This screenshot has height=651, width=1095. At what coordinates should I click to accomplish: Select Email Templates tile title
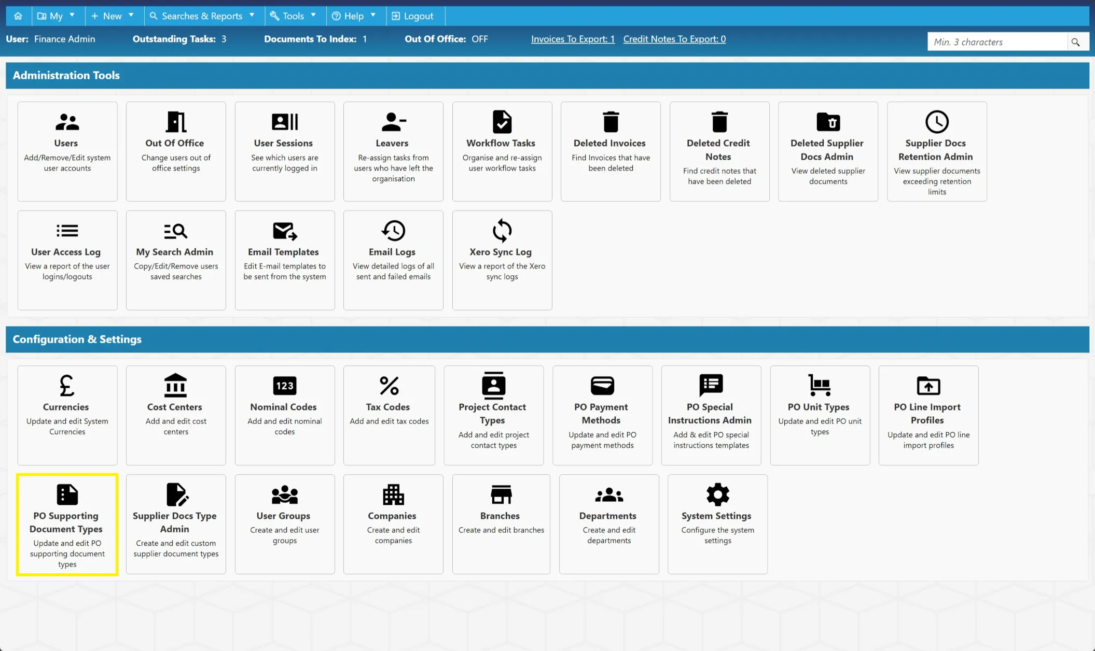tap(283, 252)
